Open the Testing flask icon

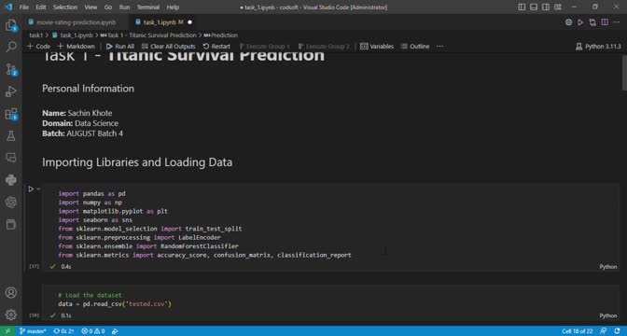point(11,136)
